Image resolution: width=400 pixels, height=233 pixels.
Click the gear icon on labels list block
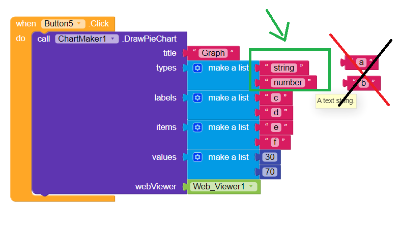(x=197, y=97)
